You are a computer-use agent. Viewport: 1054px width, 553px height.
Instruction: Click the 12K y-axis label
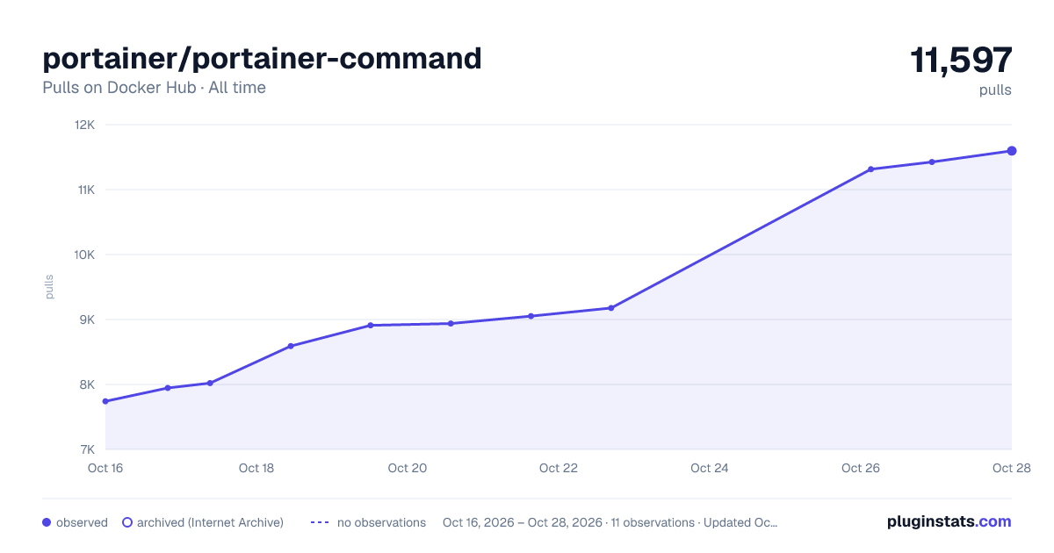point(85,125)
